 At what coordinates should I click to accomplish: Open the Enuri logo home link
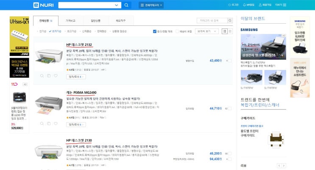click(43, 5)
